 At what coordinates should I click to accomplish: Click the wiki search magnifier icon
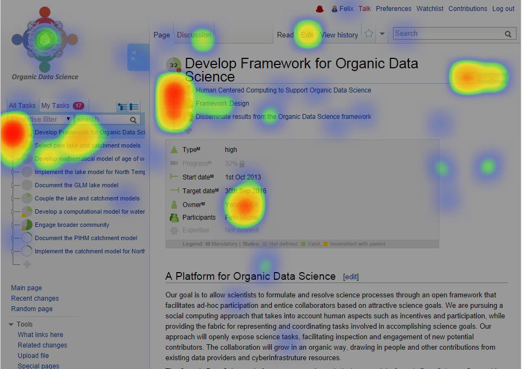508,34
